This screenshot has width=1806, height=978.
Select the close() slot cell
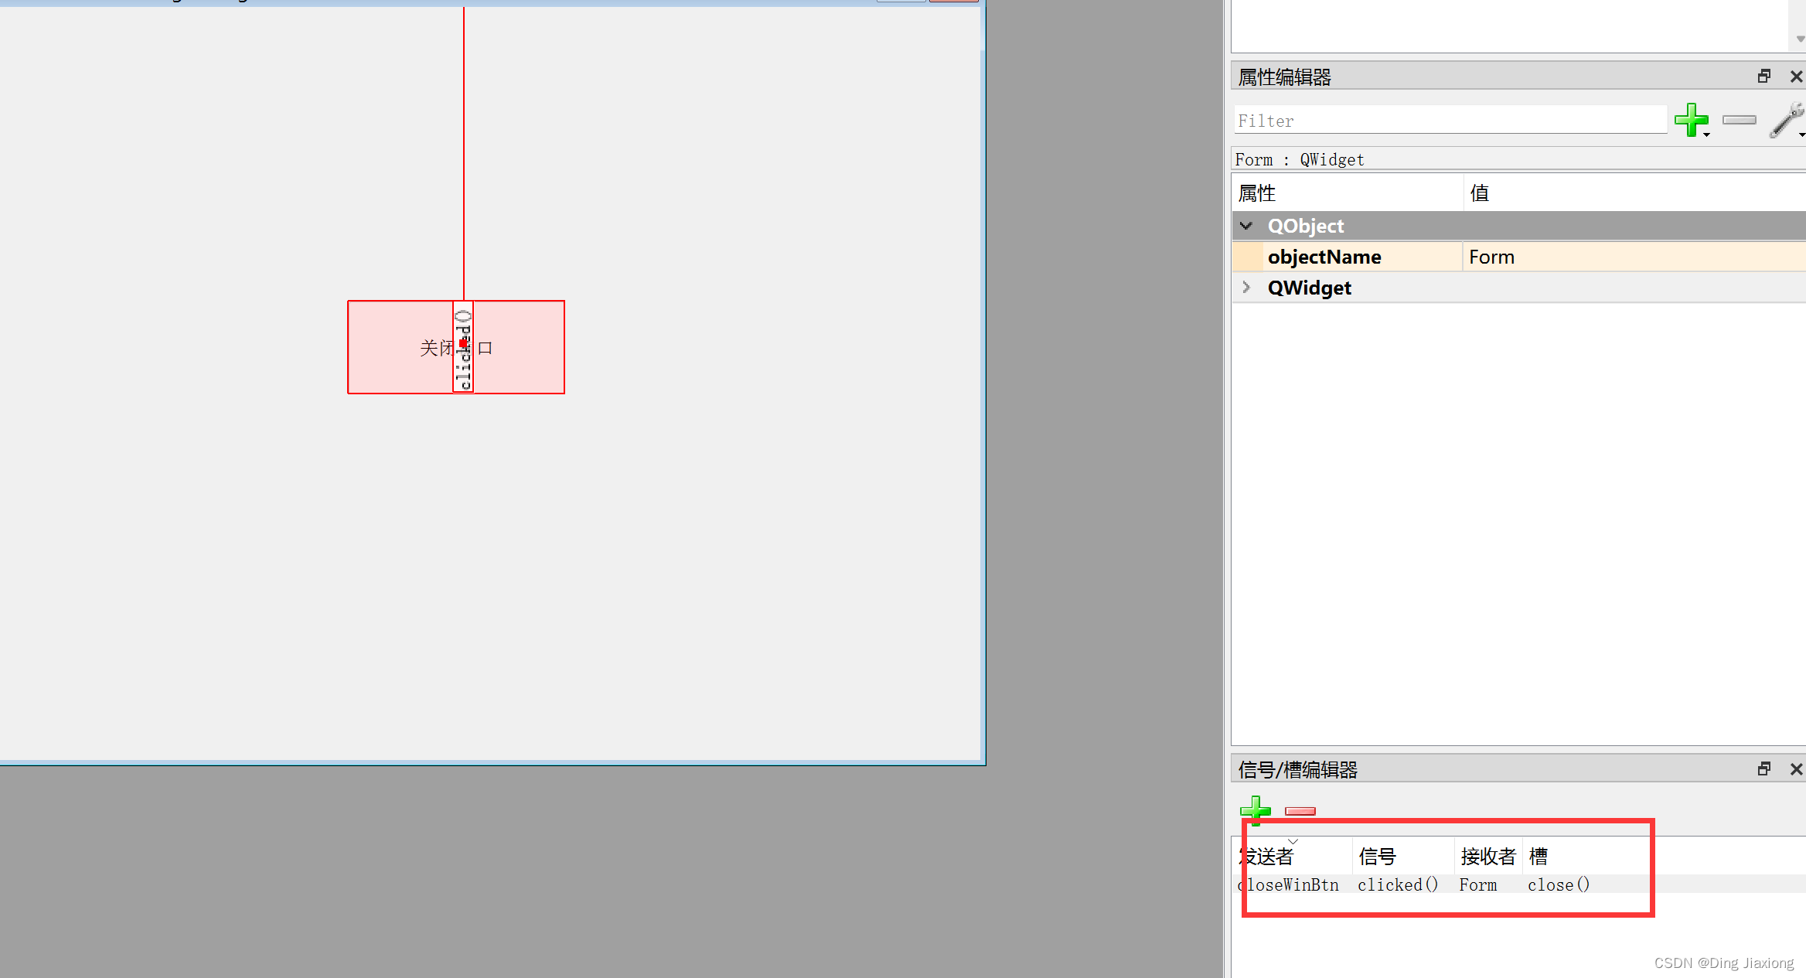pyautogui.click(x=1558, y=884)
